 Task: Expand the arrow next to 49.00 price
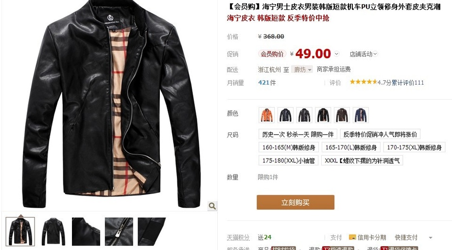pos(336,54)
